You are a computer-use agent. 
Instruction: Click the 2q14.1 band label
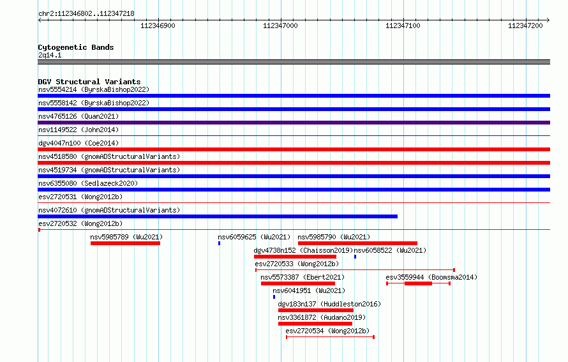(50, 55)
